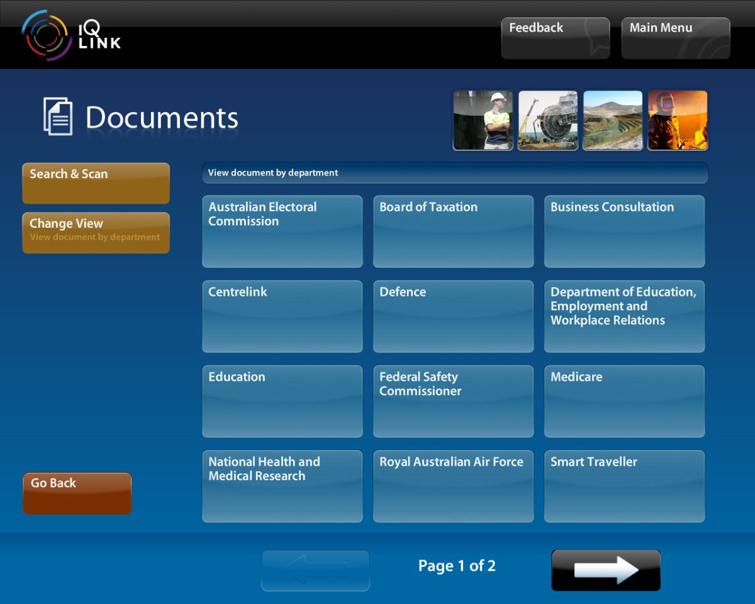
Task: Click the welder with mask thumbnail
Action: pyautogui.click(x=678, y=121)
